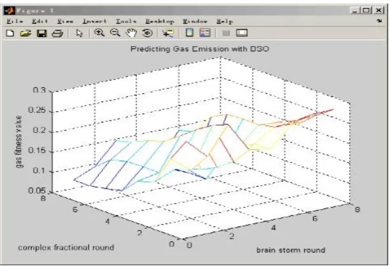Image resolution: width=390 pixels, height=266 pixels.
Task: Click Show Plot Tools icon
Action: click(242, 33)
